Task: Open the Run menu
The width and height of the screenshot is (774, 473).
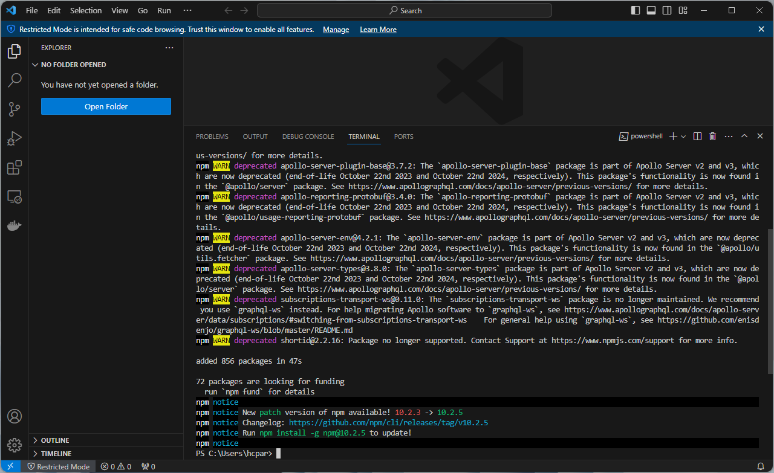Action: (164, 10)
